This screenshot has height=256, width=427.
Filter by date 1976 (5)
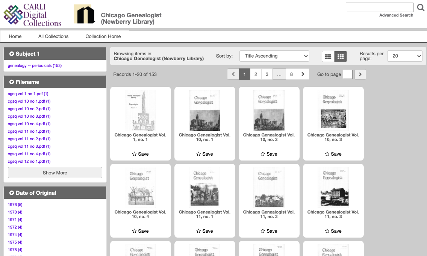coord(15,204)
